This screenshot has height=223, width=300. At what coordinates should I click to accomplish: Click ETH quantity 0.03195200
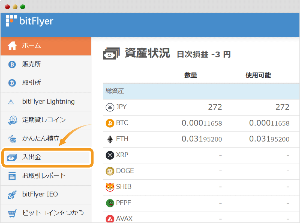pos(202,139)
